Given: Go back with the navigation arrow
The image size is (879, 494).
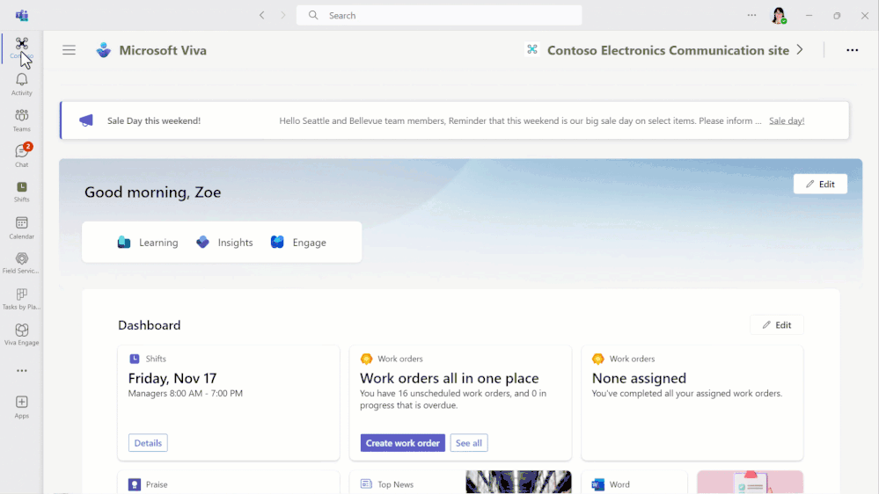Looking at the screenshot, I should pos(262,15).
